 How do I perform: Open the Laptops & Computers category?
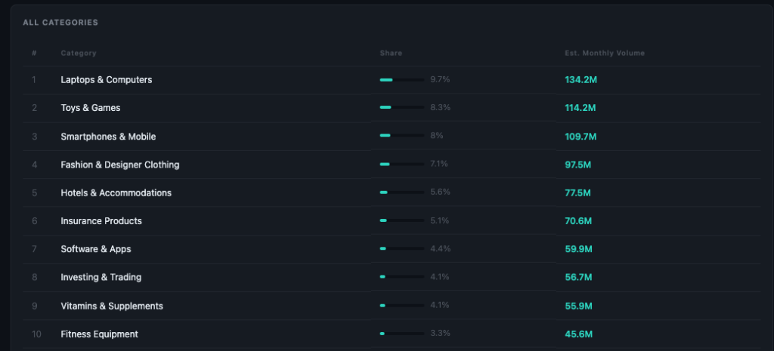click(x=107, y=80)
